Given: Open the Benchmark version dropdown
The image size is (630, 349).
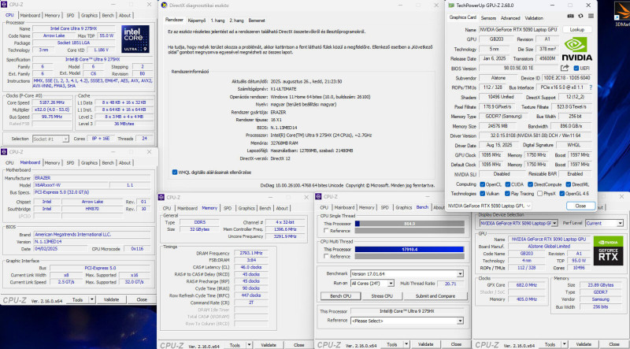Looking at the screenshot, I should pos(407,274).
